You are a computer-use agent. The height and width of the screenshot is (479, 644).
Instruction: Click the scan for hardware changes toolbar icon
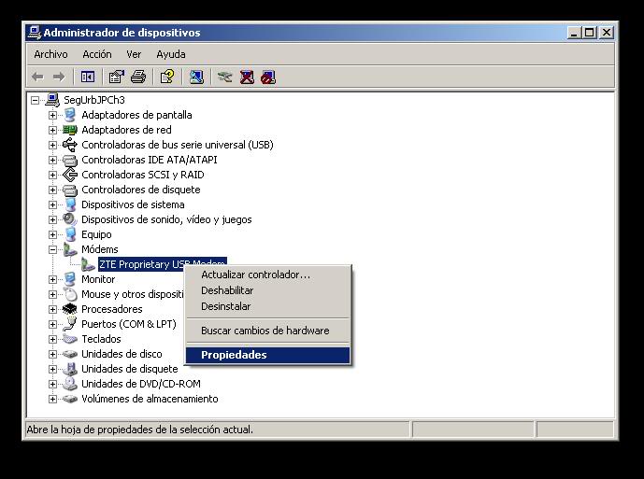tap(196, 77)
